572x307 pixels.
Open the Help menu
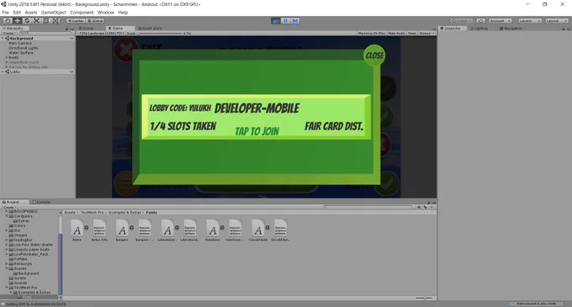click(123, 13)
